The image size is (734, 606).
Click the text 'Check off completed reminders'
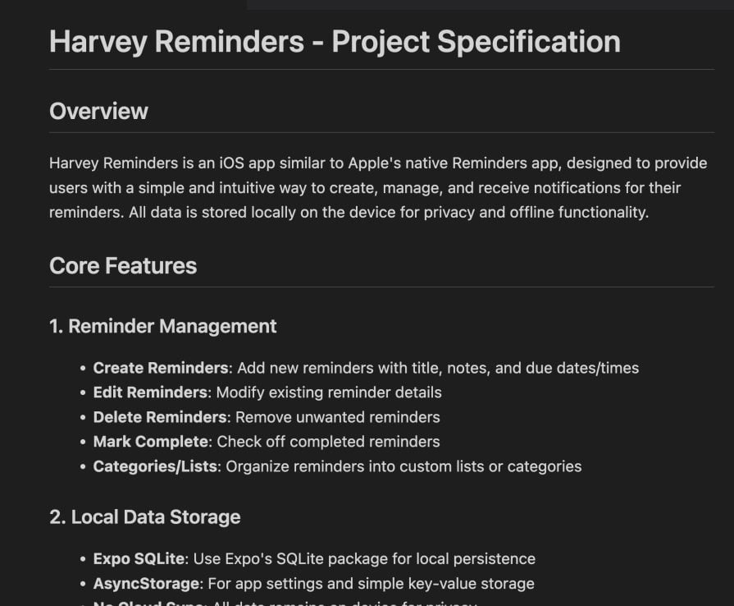click(x=329, y=442)
